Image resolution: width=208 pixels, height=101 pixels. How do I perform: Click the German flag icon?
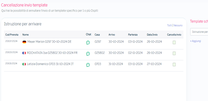24,42
